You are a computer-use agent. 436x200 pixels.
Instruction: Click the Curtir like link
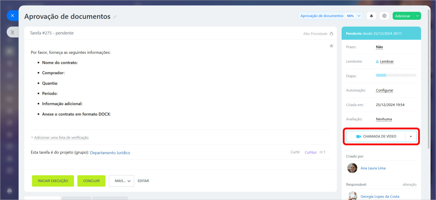pos(295,152)
